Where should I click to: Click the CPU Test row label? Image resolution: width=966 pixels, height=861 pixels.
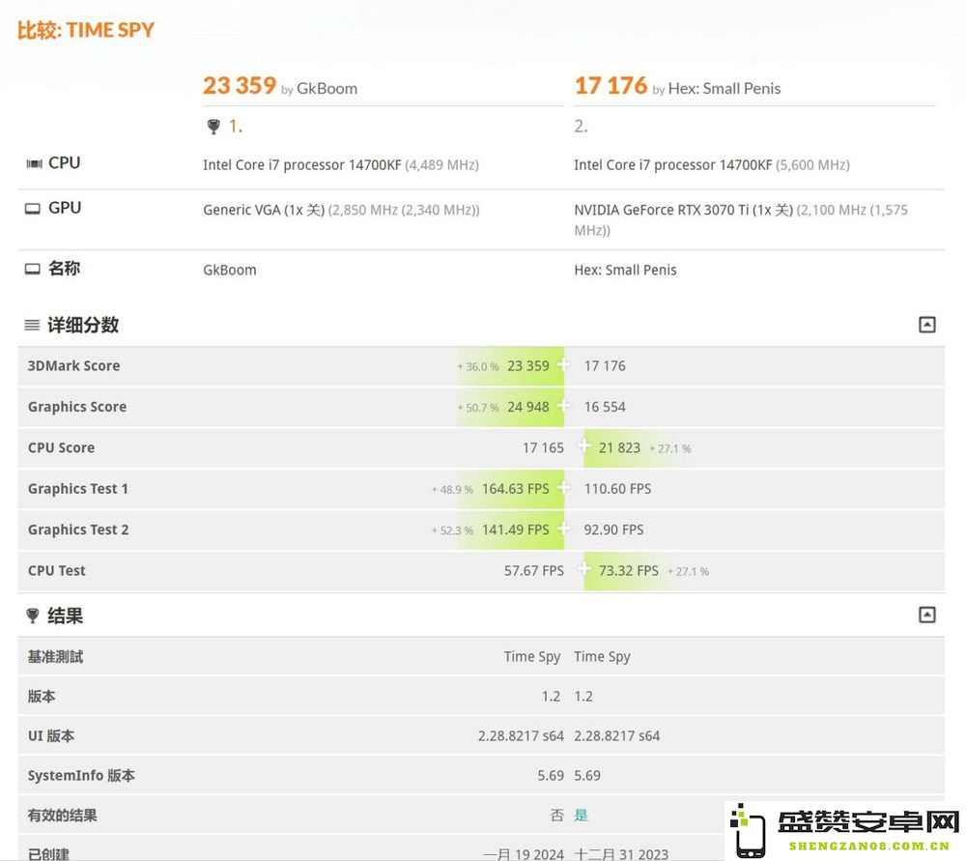(x=57, y=571)
